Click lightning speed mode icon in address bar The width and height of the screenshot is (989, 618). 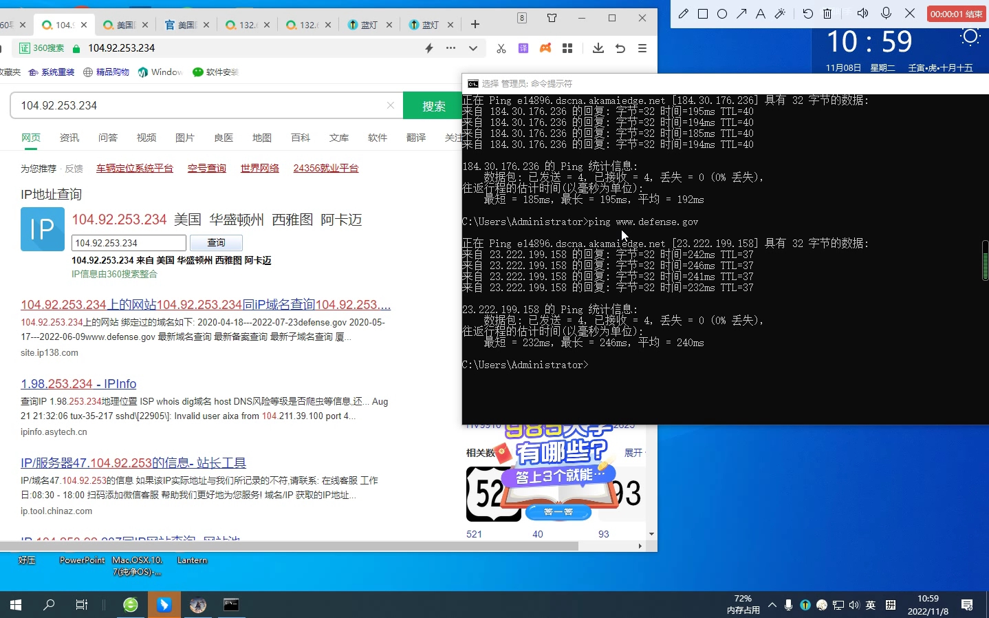tap(429, 48)
